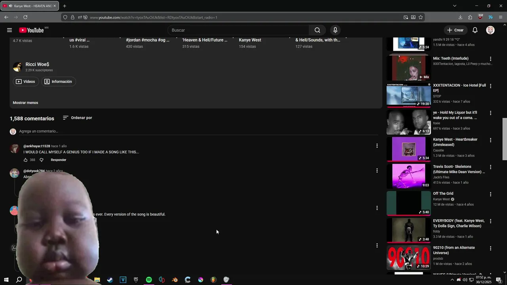The image size is (507, 285).
Task: Play the Travis Scott Skeletons video title
Action: pyautogui.click(x=459, y=169)
